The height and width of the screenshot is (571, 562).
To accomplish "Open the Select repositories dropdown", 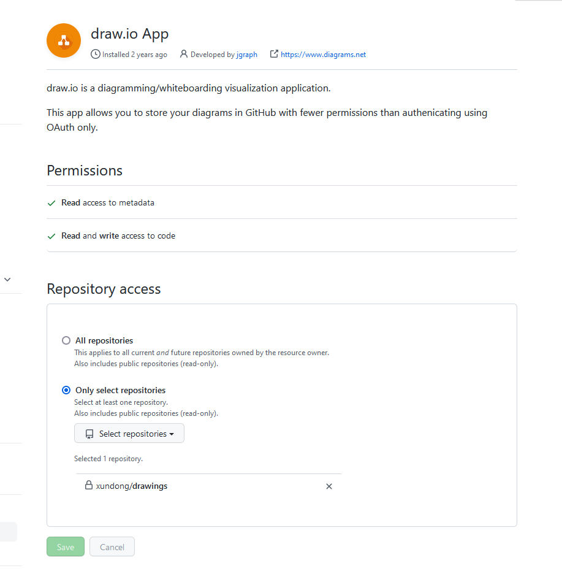I will [129, 433].
